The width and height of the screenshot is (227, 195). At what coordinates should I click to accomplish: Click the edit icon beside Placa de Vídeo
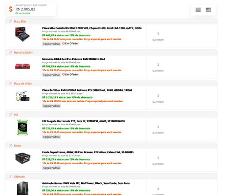point(10,83)
